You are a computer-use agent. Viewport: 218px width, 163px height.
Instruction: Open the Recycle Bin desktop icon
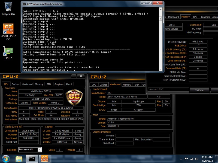point(8,8)
